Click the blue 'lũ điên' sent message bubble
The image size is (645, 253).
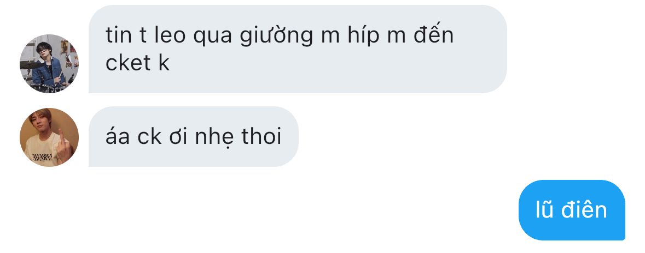point(572,210)
